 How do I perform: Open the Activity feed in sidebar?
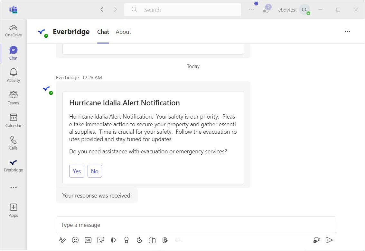click(13, 75)
